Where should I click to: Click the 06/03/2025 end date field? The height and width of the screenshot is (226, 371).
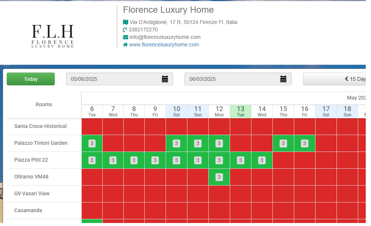pyautogui.click(x=238, y=79)
